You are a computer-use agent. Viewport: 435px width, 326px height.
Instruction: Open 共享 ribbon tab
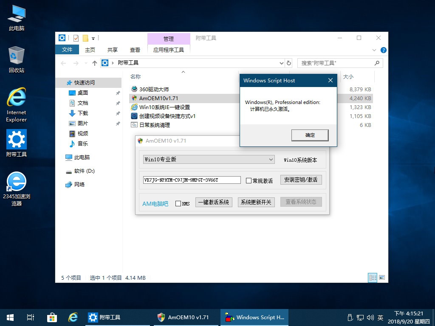112,50
